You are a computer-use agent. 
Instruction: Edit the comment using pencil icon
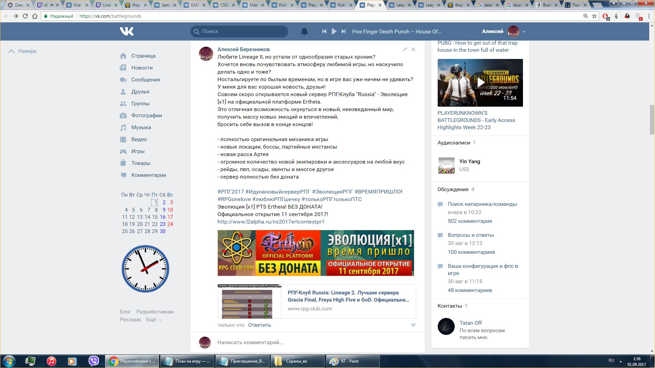coord(405,49)
